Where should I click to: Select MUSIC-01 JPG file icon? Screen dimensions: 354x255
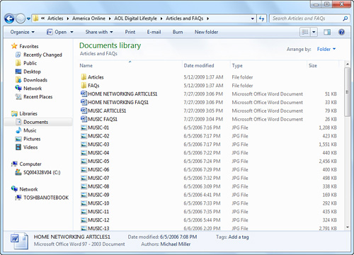point(84,127)
